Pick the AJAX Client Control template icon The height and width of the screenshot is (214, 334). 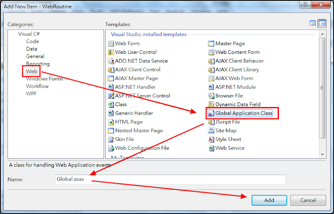point(111,70)
